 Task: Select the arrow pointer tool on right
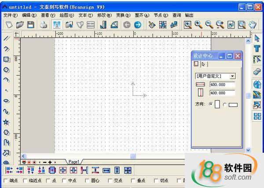click(x=257, y=39)
